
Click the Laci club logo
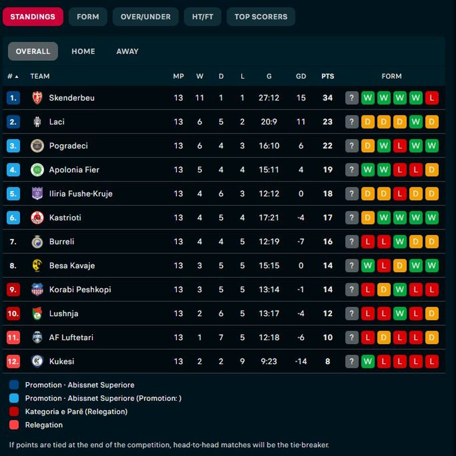click(x=37, y=121)
